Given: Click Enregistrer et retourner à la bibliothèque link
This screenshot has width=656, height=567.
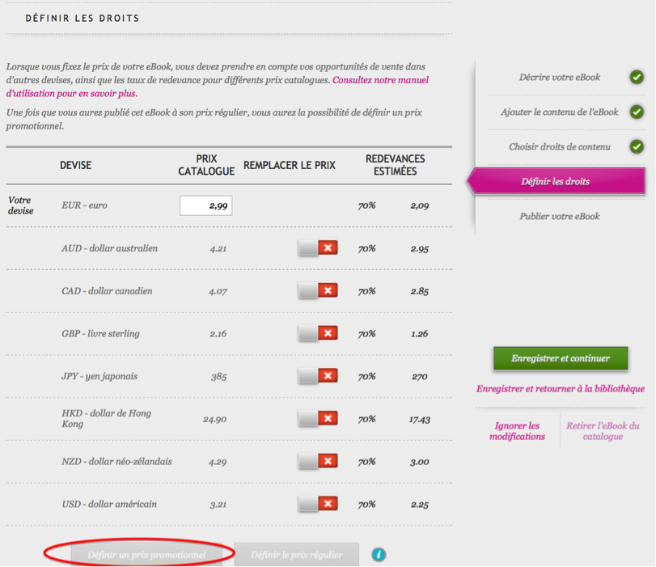Looking at the screenshot, I should click(561, 389).
